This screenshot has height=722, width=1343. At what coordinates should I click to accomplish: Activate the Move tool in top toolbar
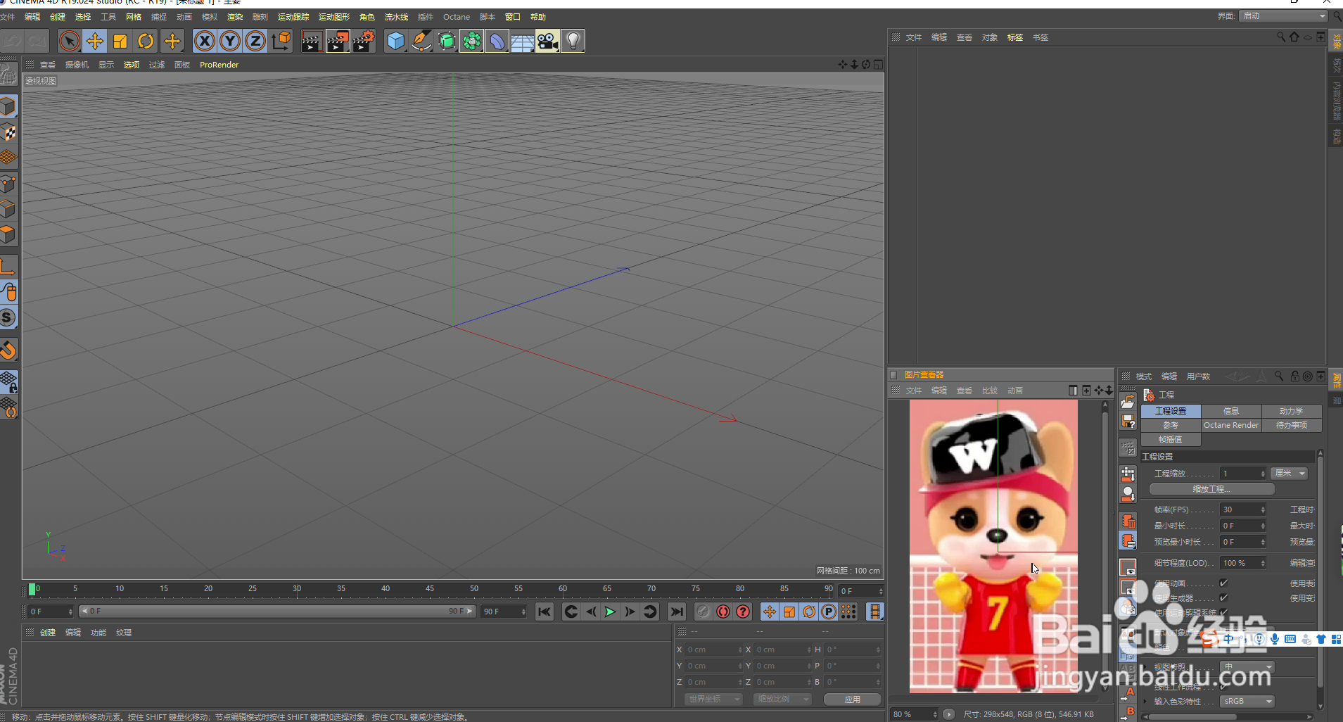coord(94,42)
